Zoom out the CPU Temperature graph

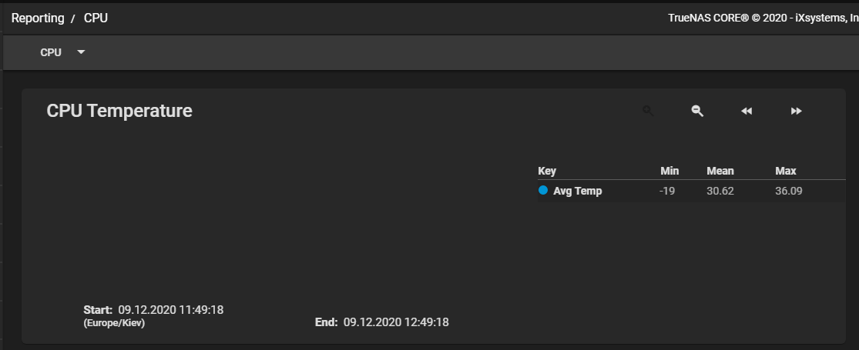(697, 111)
